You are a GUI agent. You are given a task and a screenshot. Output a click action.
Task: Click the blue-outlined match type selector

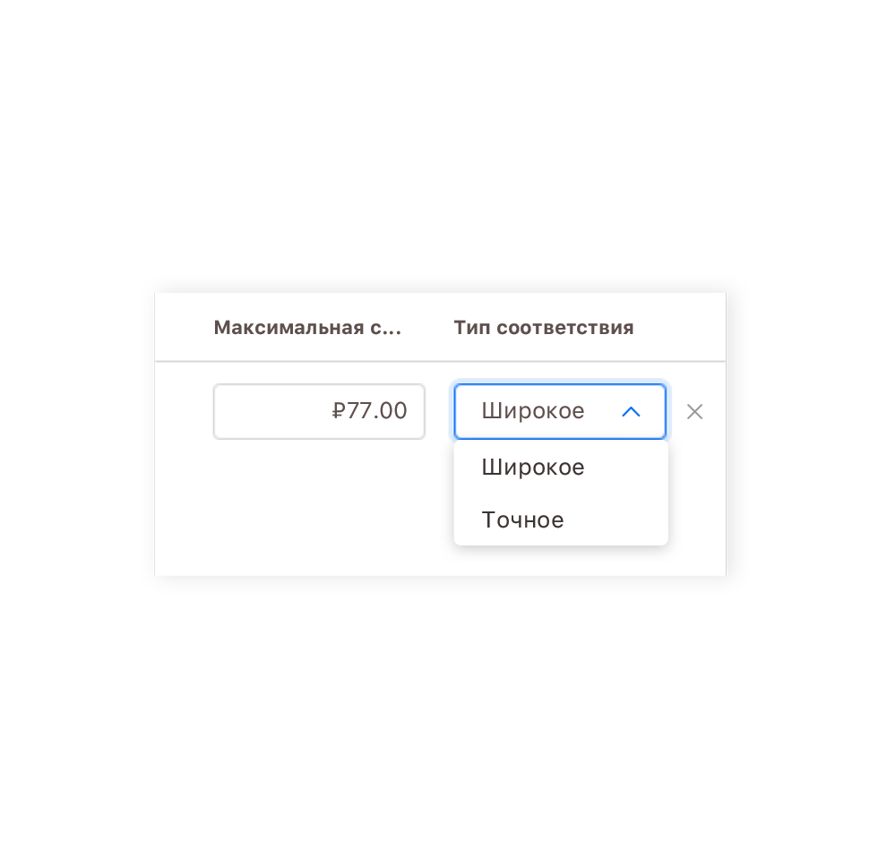pos(559,412)
